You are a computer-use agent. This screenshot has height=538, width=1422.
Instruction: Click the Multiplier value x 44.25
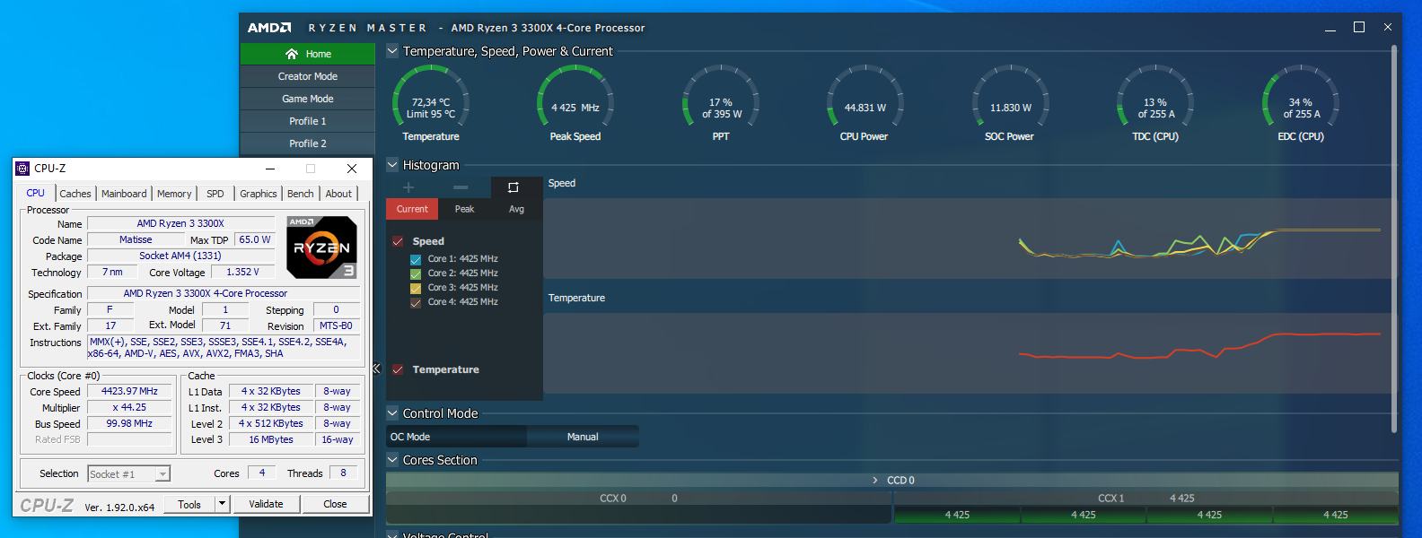[129, 408]
